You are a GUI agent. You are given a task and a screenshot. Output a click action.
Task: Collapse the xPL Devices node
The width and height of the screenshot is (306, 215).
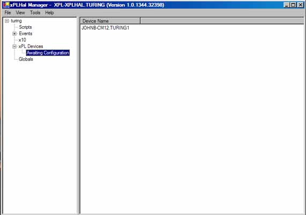[14, 47]
